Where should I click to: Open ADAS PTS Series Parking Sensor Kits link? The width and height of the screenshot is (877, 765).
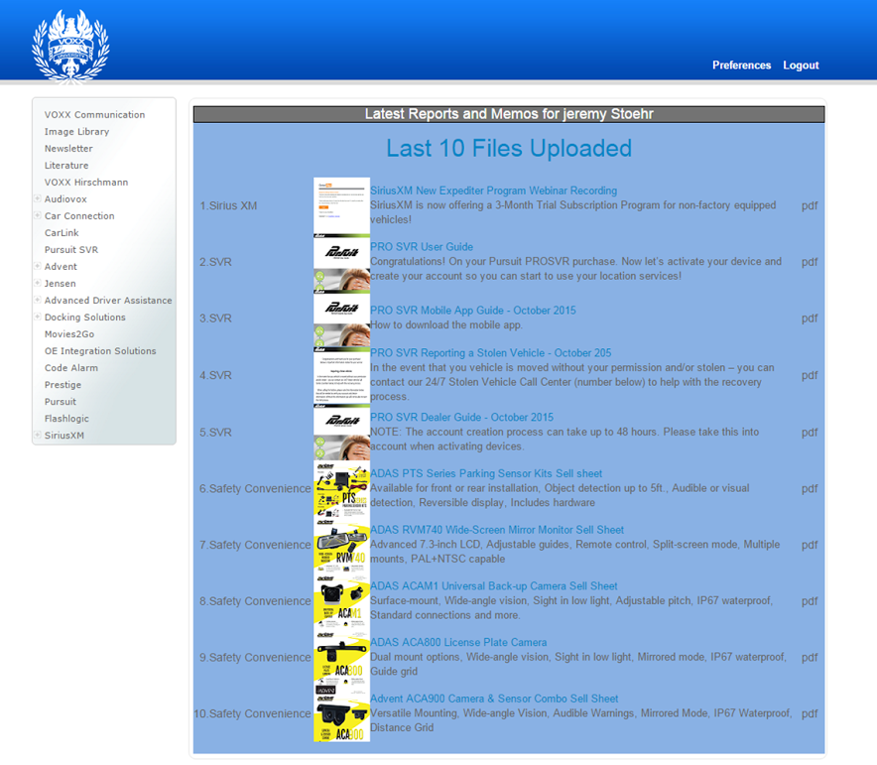(x=486, y=473)
